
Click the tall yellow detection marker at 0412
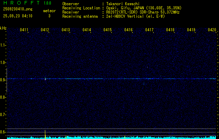45,134
